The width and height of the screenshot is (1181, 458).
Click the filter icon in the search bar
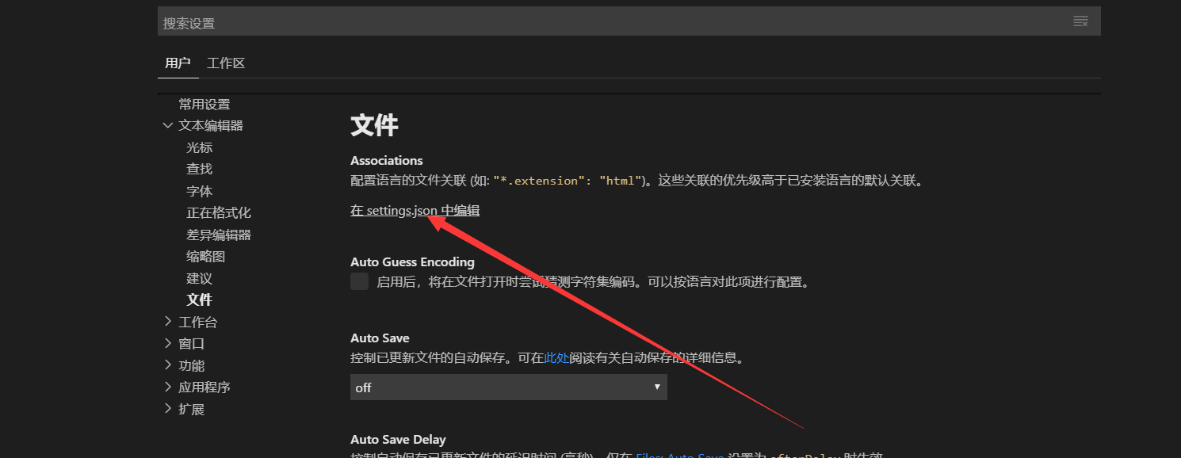pyautogui.click(x=1080, y=21)
